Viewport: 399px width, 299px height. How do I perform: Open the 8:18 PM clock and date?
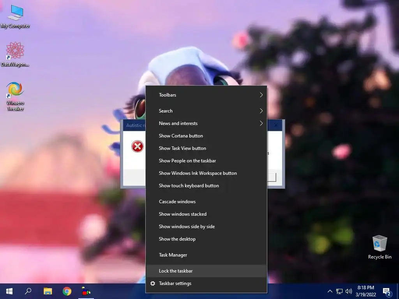point(365,291)
